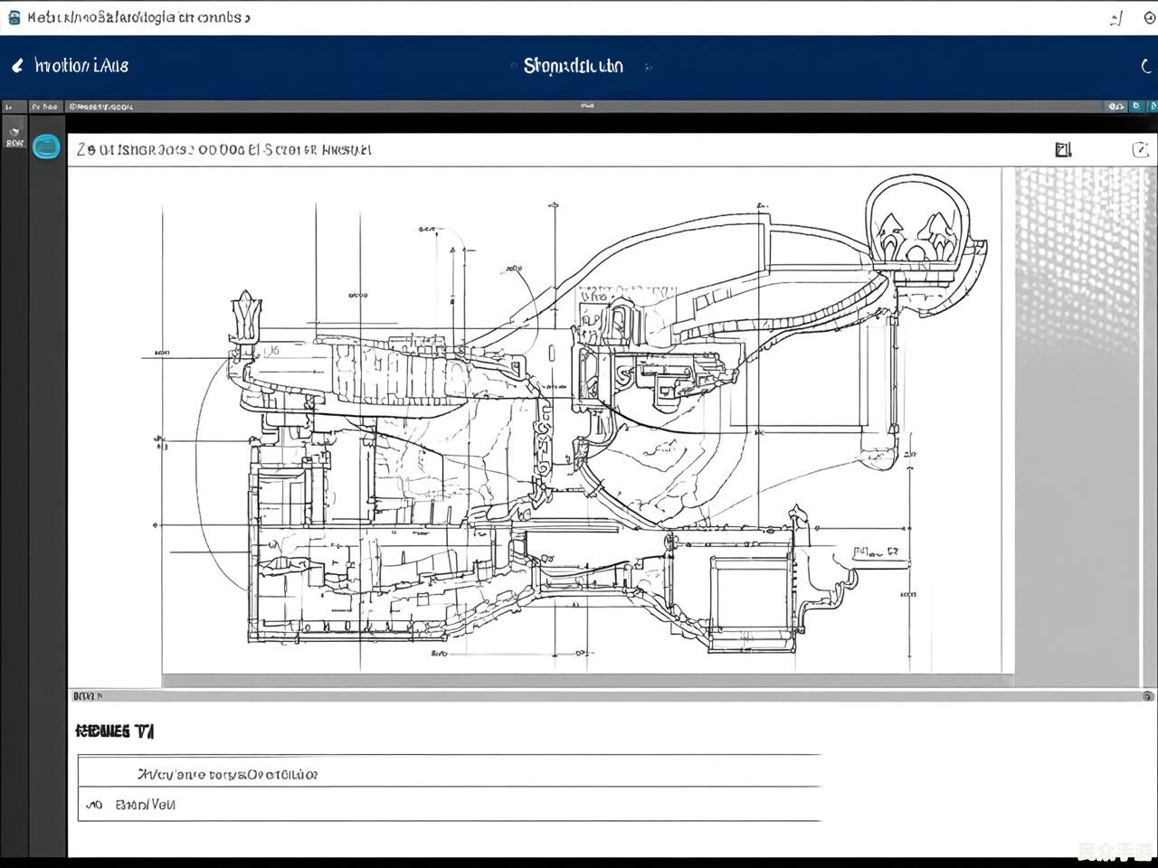Click the header text beside the back arrow
The image size is (1158, 868).
pos(81,66)
